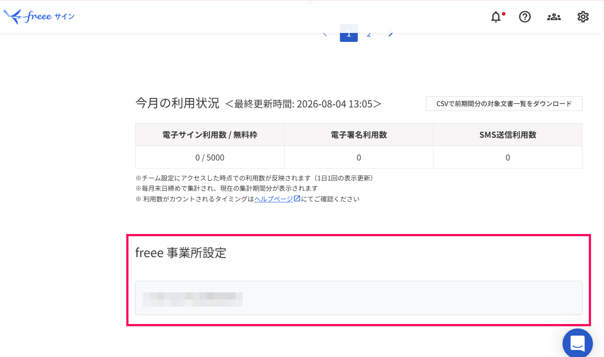Open the team members icon
This screenshot has height=357, width=604.
pos(554,17)
